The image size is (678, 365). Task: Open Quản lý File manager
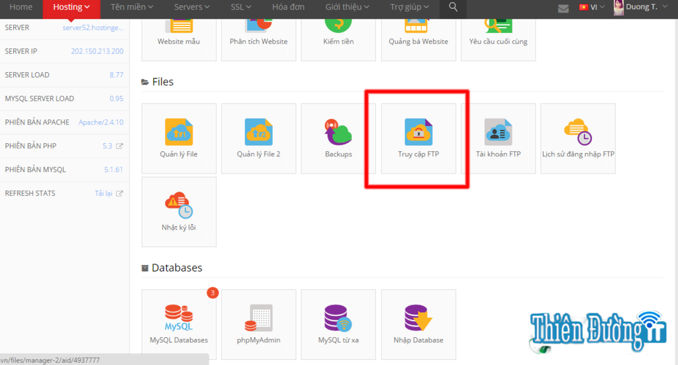pos(179,138)
